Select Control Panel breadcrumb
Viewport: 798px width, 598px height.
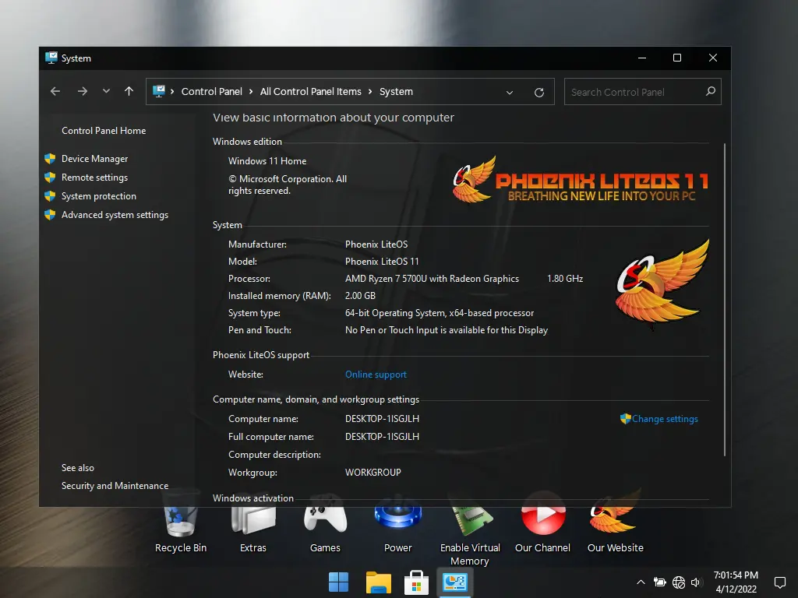click(x=212, y=92)
